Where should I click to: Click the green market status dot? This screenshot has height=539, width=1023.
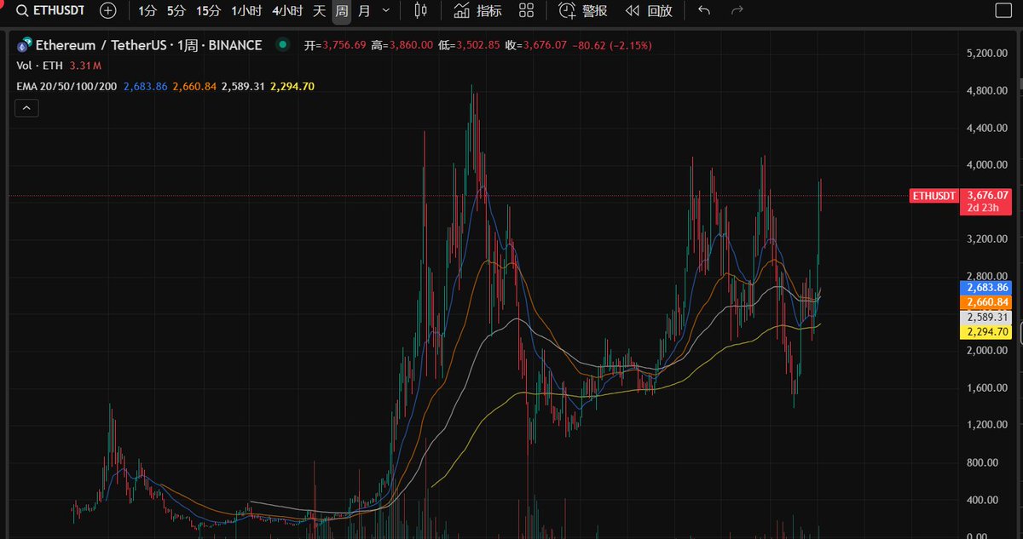pos(281,45)
